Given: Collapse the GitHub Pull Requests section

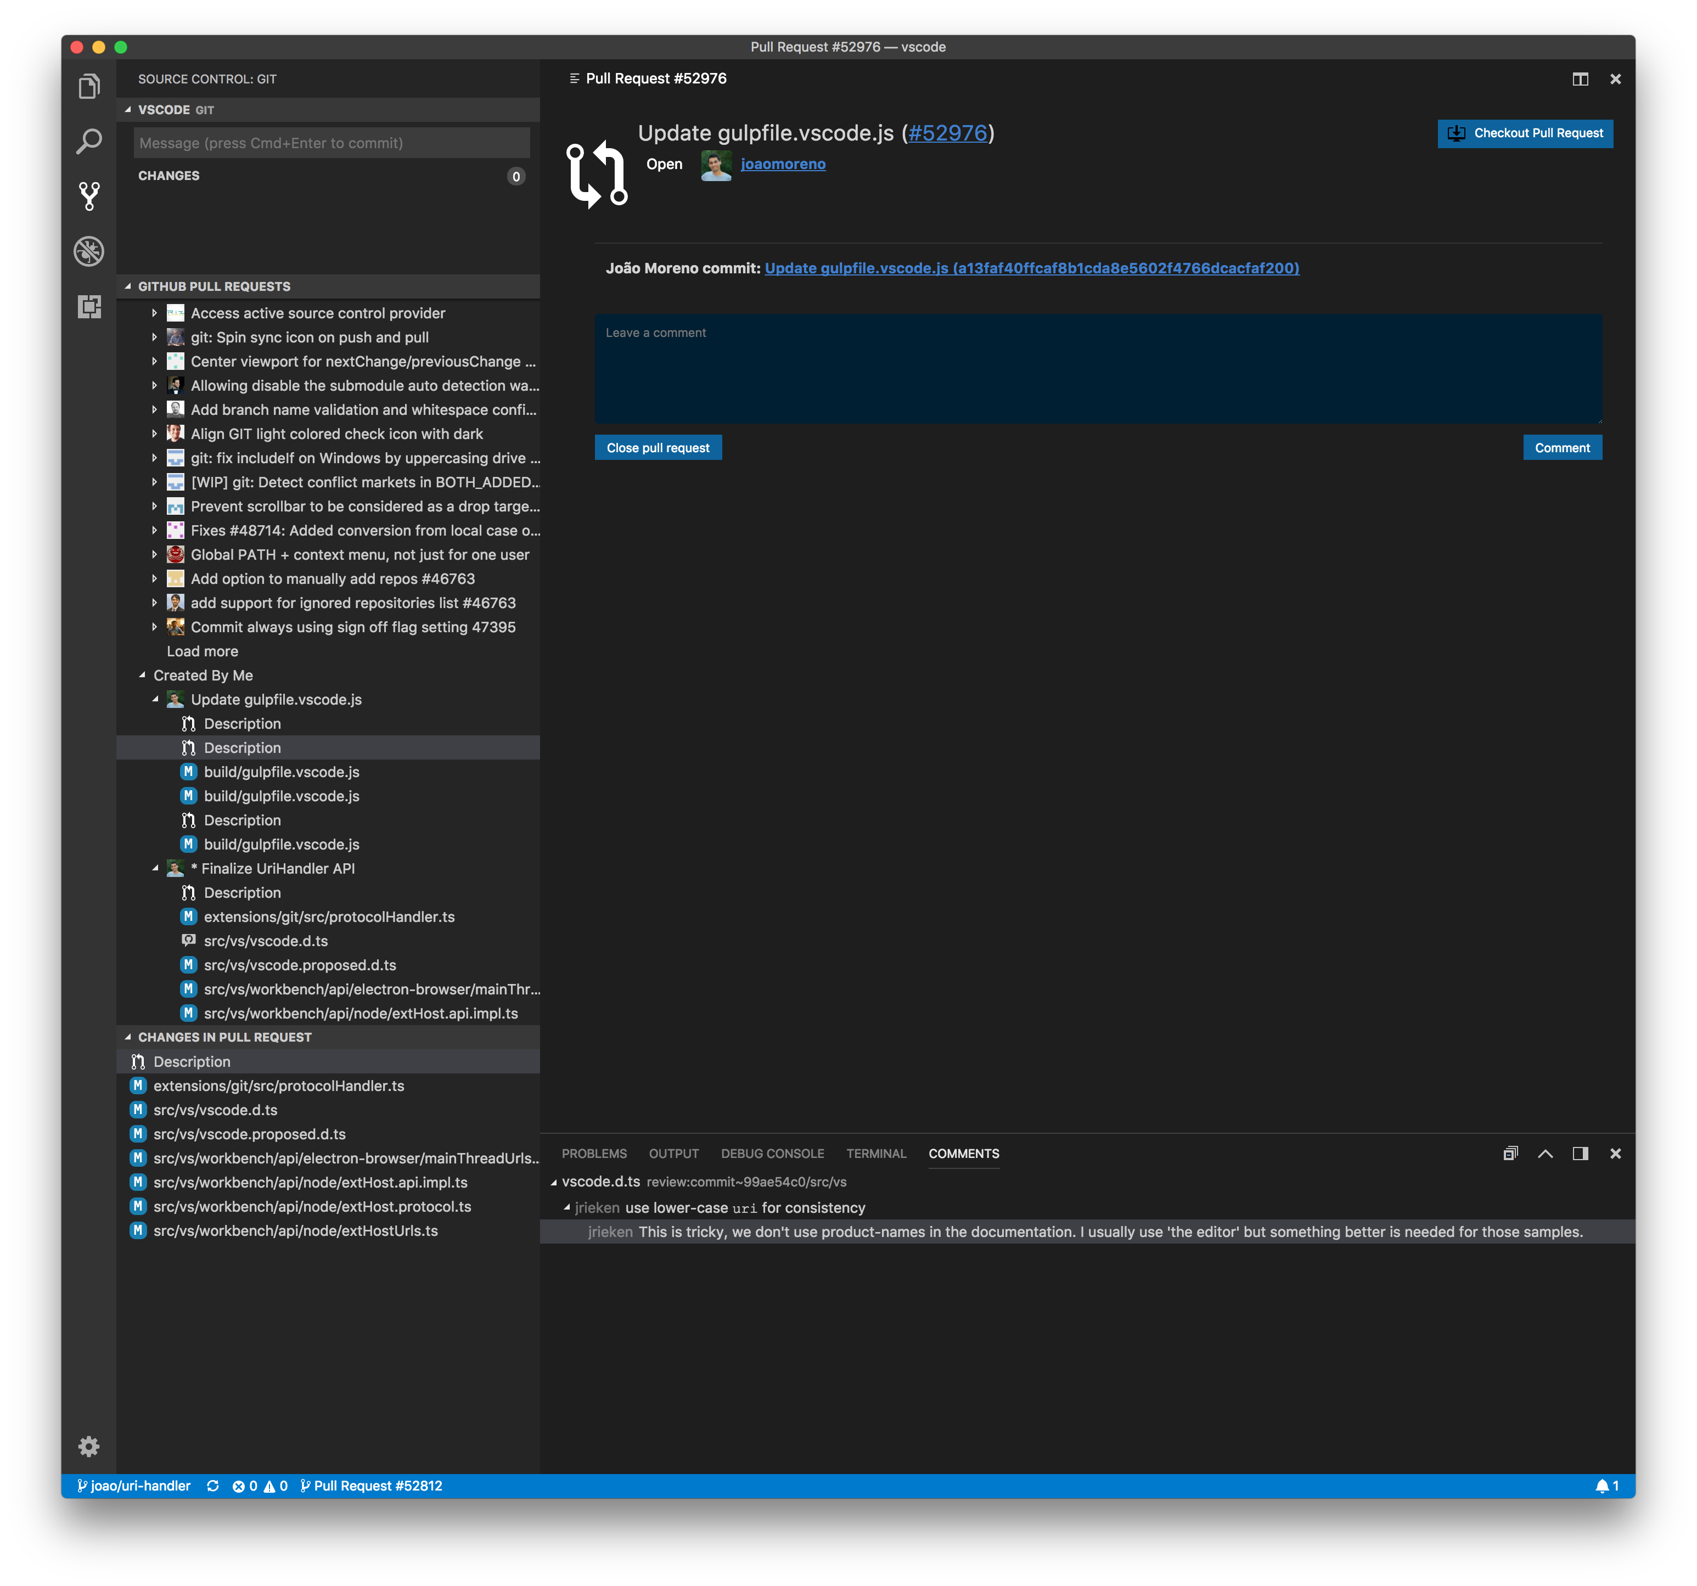Looking at the screenshot, I should click(x=128, y=287).
